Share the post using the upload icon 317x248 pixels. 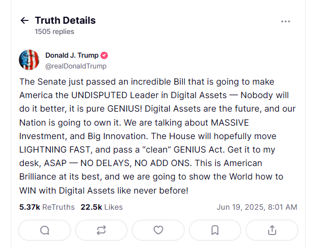272,230
